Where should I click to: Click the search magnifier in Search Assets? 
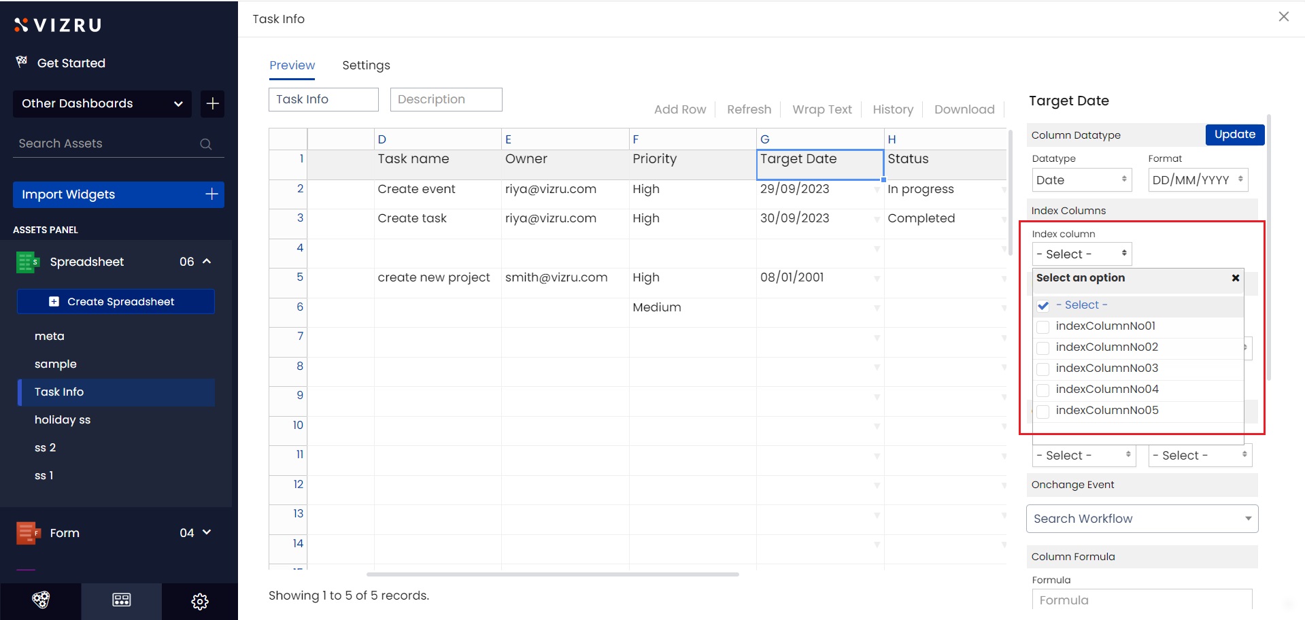(x=205, y=144)
